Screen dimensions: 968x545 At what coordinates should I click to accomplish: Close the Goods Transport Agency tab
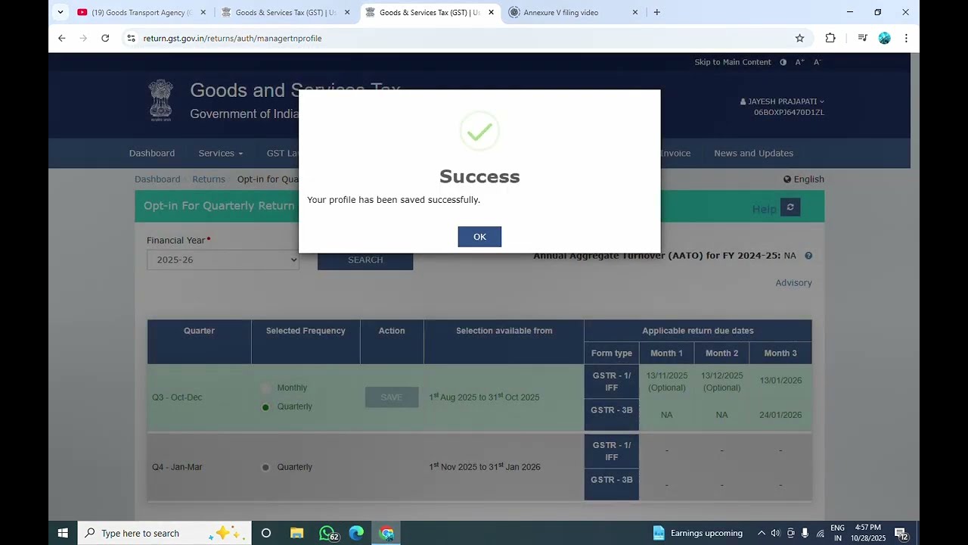click(203, 12)
